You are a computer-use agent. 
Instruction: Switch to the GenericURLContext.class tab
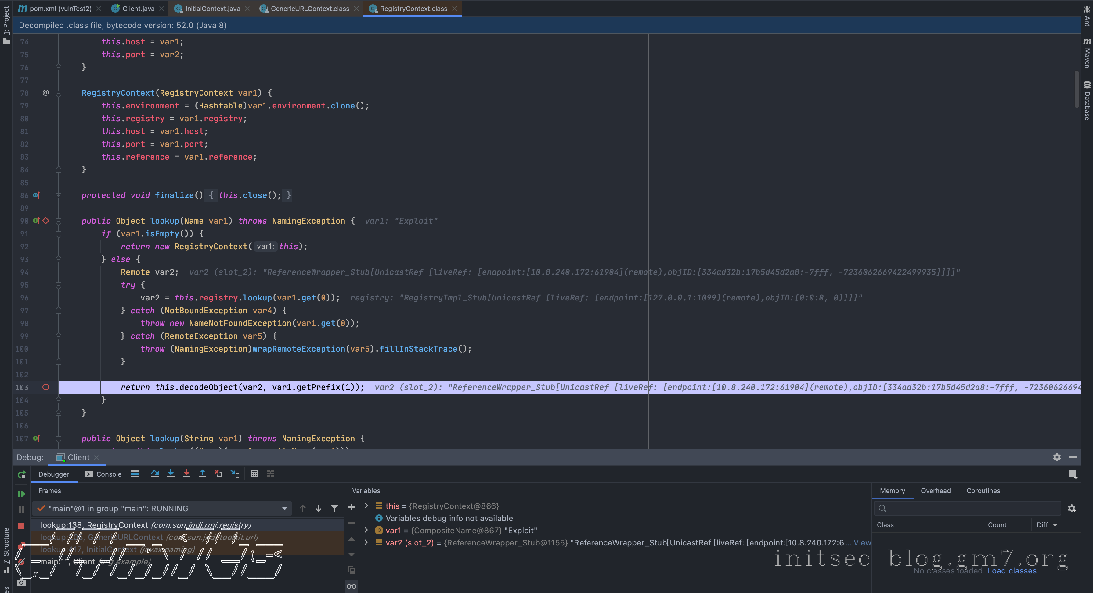(310, 9)
